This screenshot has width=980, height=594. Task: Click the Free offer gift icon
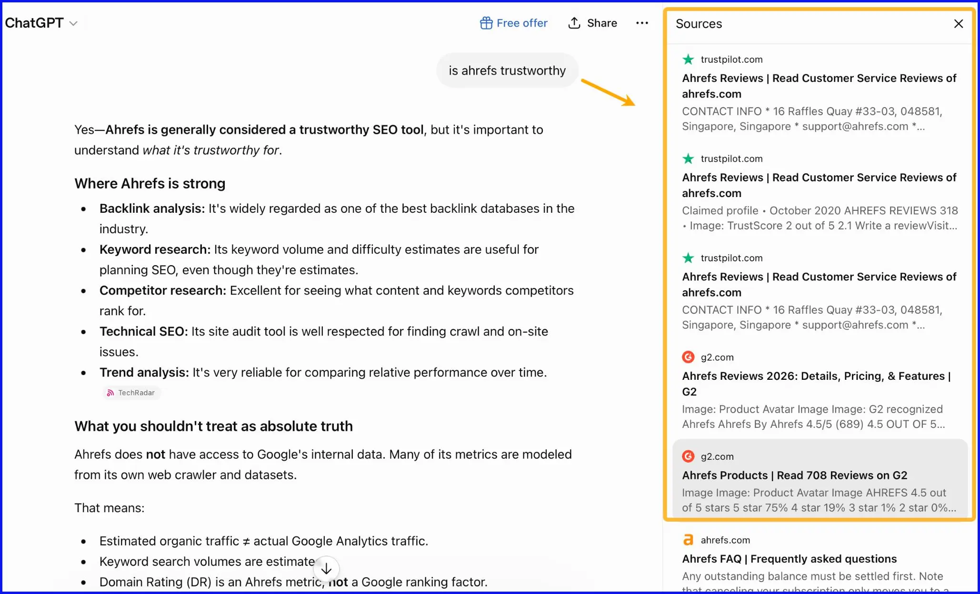[x=486, y=23]
